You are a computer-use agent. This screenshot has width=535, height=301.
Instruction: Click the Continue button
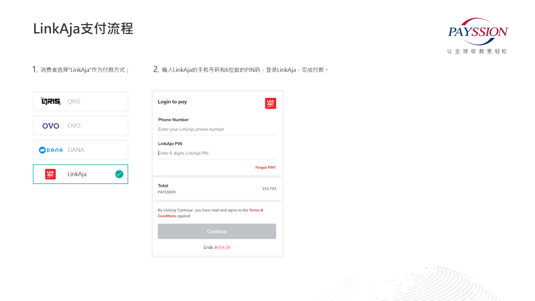217,231
